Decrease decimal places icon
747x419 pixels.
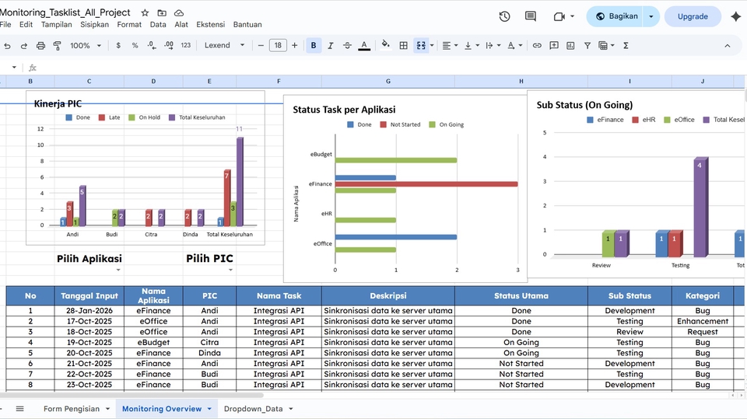point(152,45)
